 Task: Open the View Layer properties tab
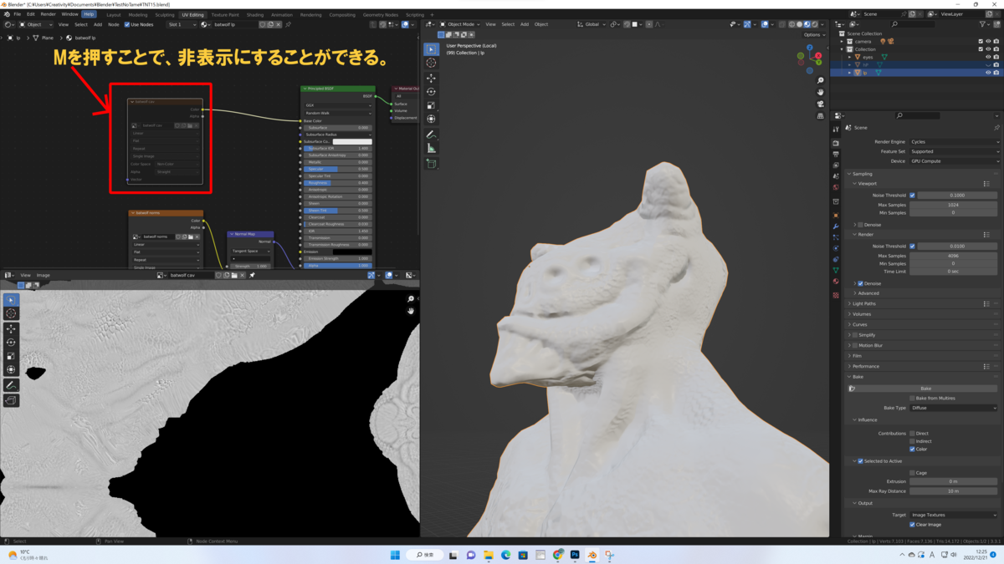click(x=836, y=165)
